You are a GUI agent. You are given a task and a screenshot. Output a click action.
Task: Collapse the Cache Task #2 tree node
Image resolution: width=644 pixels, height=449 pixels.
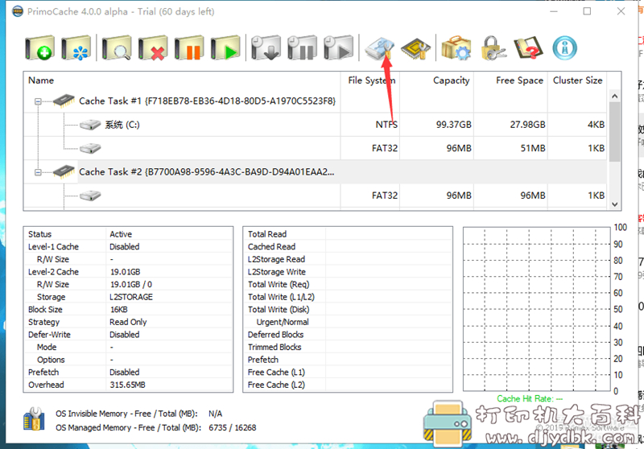pyautogui.click(x=38, y=172)
